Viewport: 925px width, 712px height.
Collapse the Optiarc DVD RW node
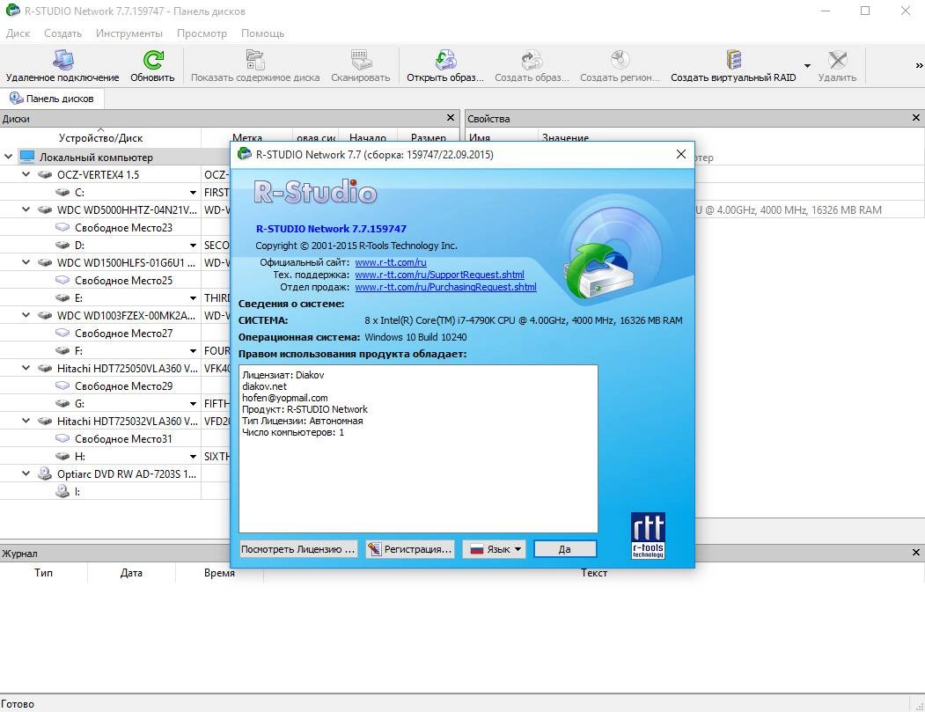[26, 473]
